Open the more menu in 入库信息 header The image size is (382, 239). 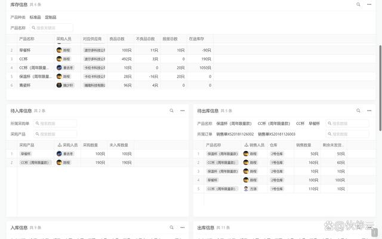(183, 227)
